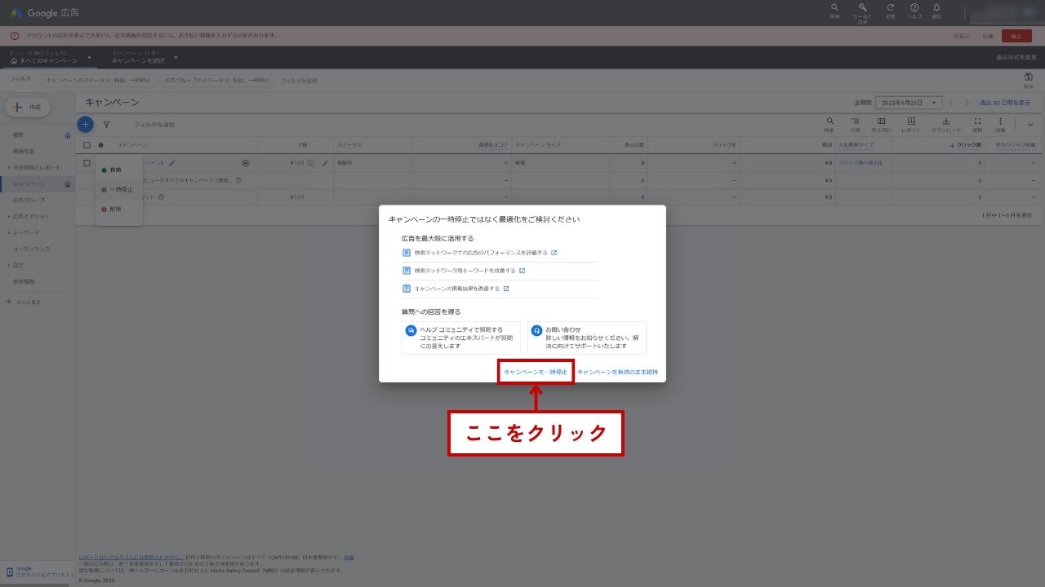Click the funnel filter icon
Image resolution: width=1045 pixels, height=587 pixels.
[106, 125]
